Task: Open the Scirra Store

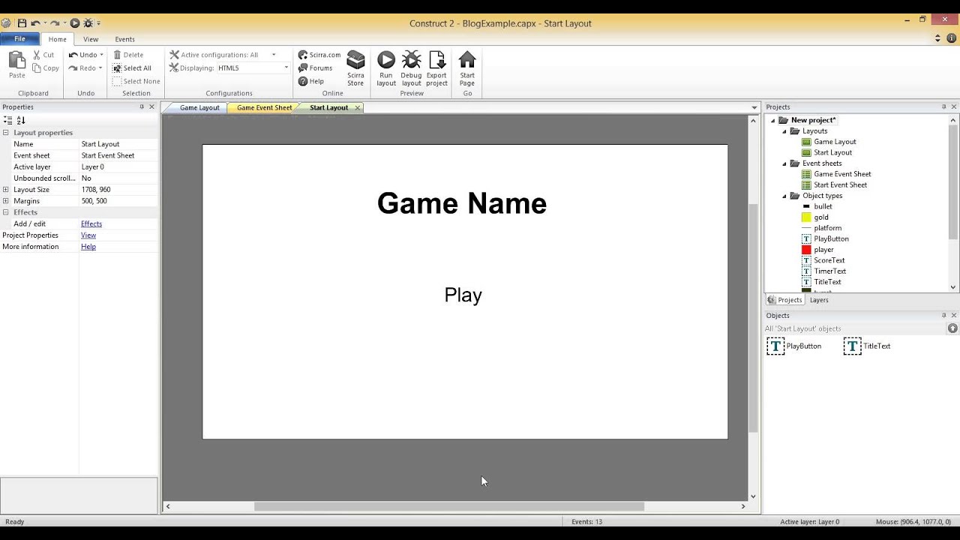Action: (355, 68)
